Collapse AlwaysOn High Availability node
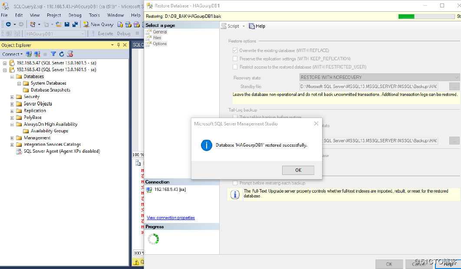The height and width of the screenshot is (269, 461). click(12, 125)
